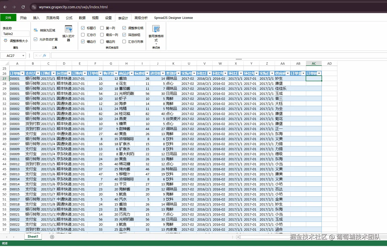
Task: Click the fx insert function icon
Action: click(x=45, y=56)
